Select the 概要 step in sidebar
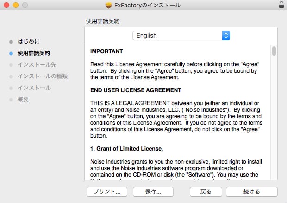 [23, 100]
